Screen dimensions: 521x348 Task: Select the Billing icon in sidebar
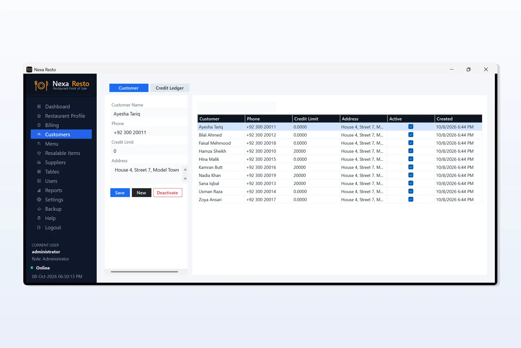click(x=39, y=125)
